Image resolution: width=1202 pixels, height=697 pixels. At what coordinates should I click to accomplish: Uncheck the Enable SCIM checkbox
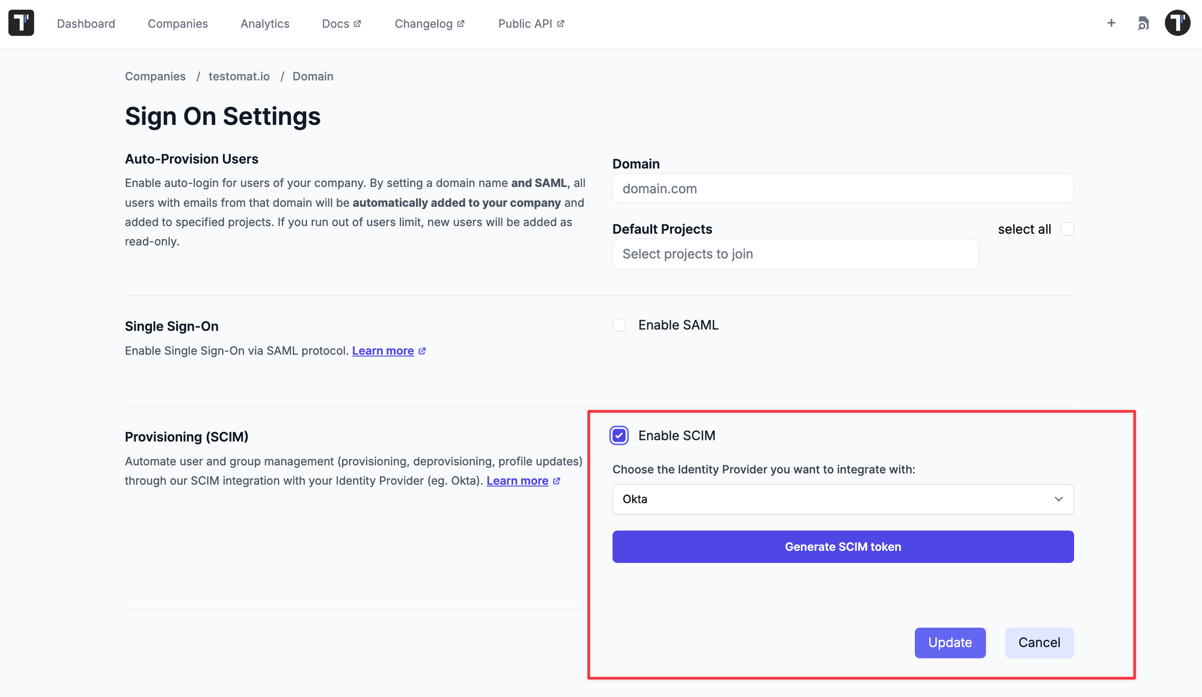coord(619,436)
